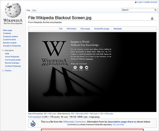
Task: Click the Make your voice heard text
Action: pos(79,64)
